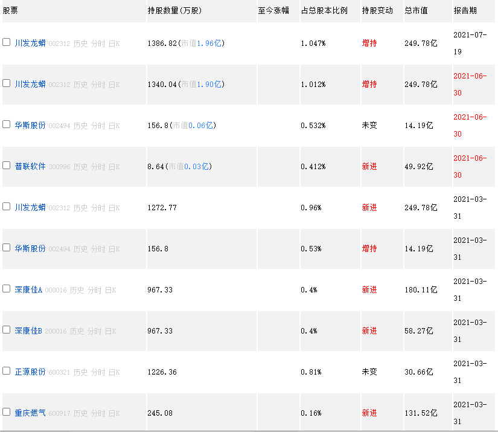498x432 pixels.
Task: Tick the checkbox for 川发龙蟒 holding 1386.82
Action: click(7, 42)
